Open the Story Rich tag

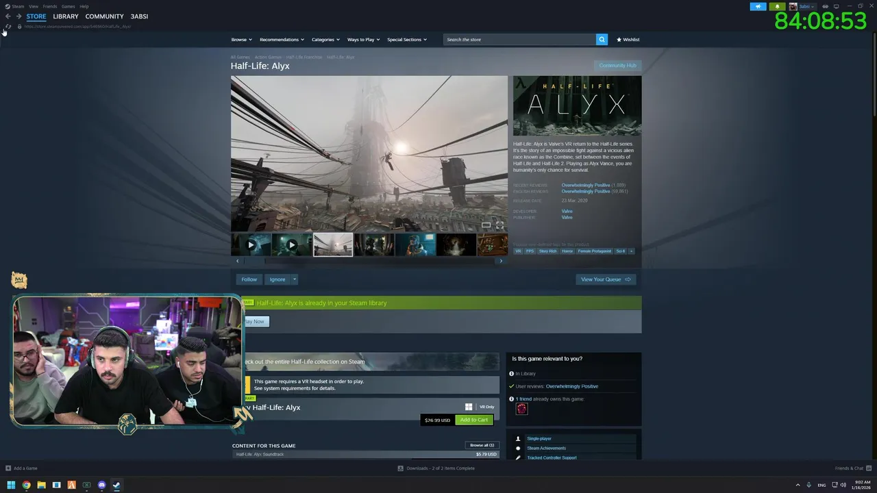tap(548, 251)
